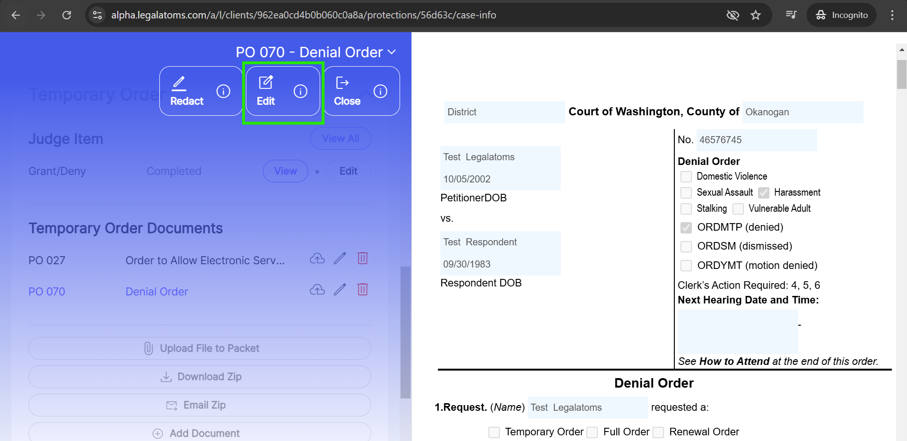Image resolution: width=907 pixels, height=441 pixels.
Task: Click Add Document button
Action: tap(200, 432)
